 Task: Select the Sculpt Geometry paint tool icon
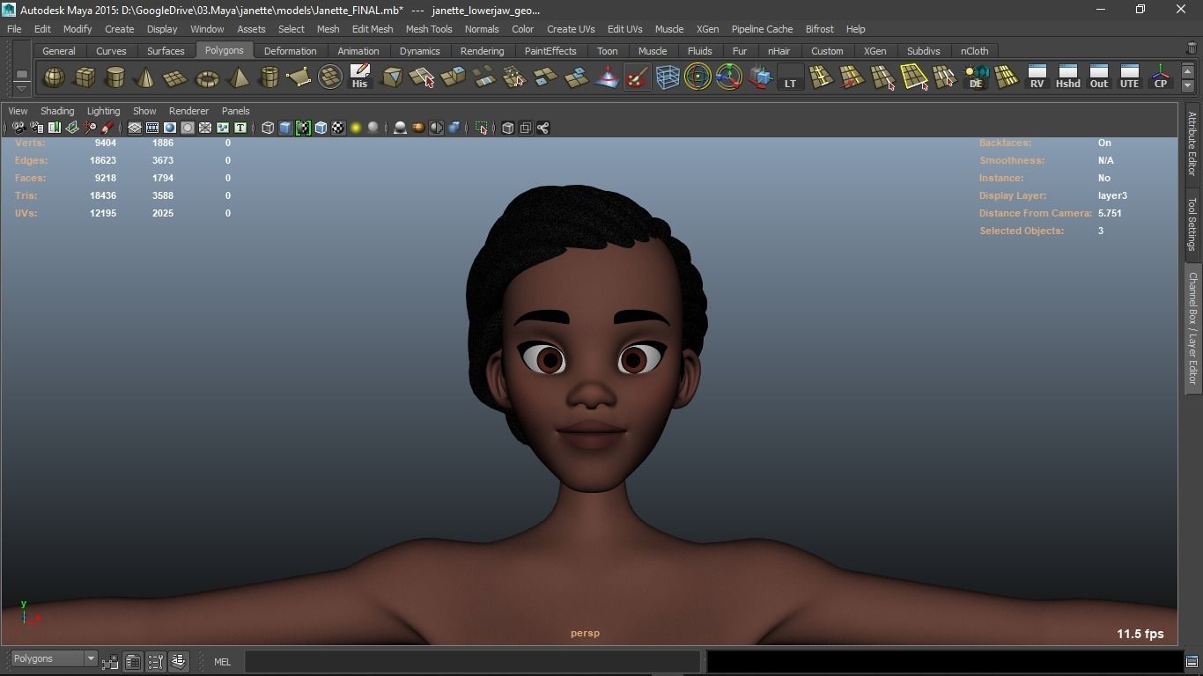click(x=637, y=77)
